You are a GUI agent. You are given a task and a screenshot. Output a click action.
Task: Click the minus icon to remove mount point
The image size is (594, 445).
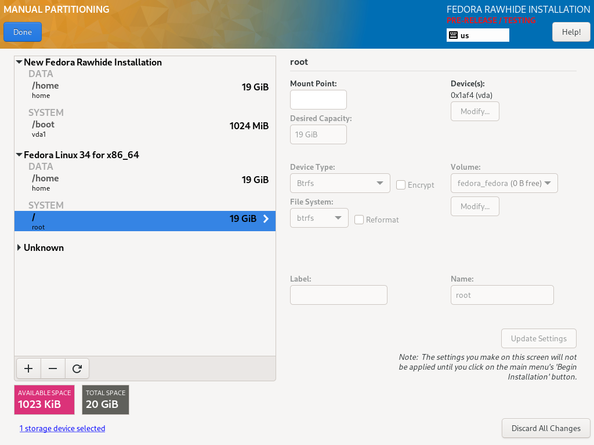coord(53,369)
